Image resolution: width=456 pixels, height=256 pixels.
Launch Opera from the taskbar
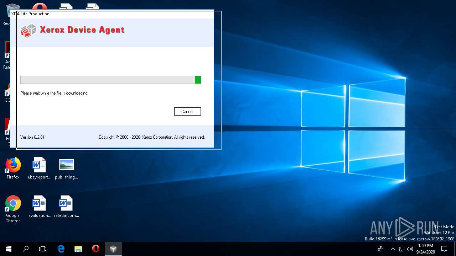click(95, 249)
